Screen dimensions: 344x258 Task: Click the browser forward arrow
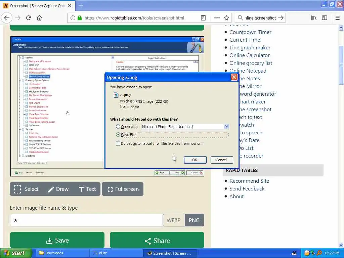click(18, 18)
